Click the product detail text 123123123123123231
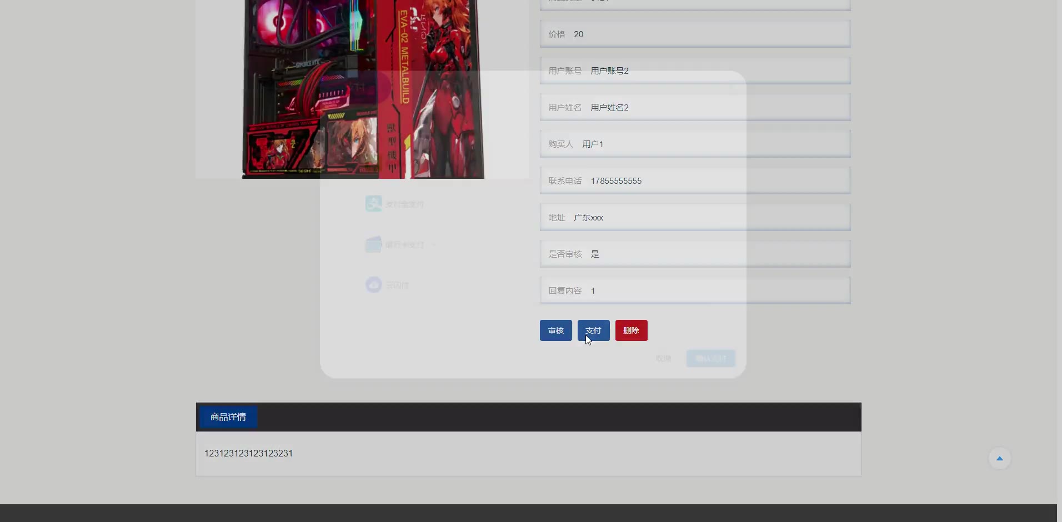This screenshot has height=522, width=1062. (x=248, y=454)
